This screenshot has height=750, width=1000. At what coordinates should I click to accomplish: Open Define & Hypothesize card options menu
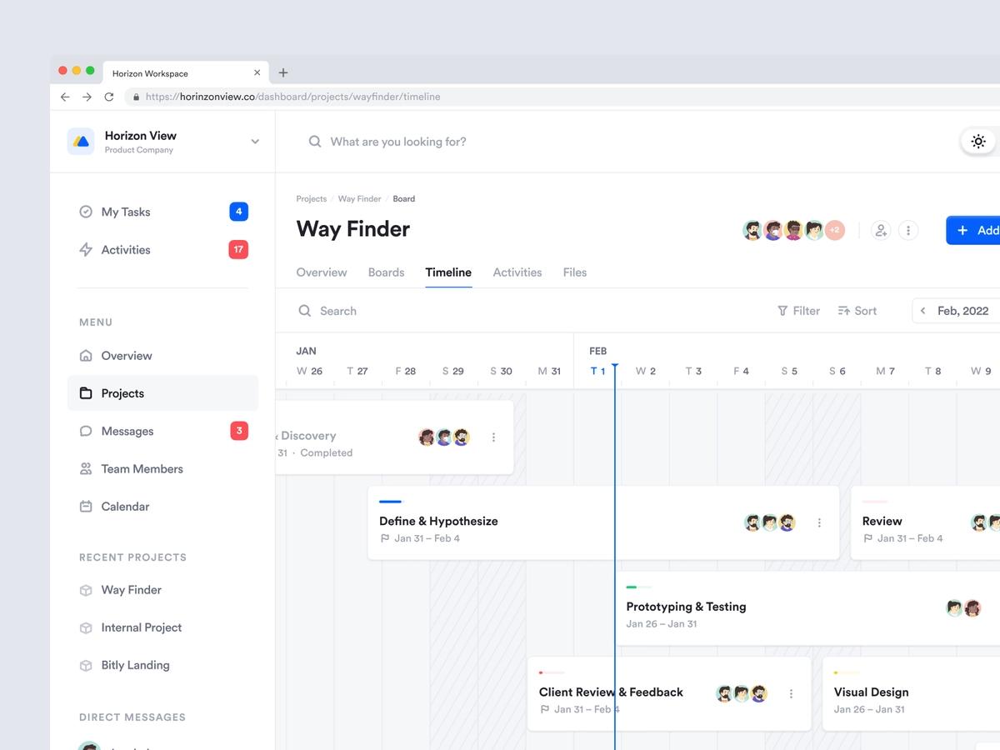coord(819,522)
